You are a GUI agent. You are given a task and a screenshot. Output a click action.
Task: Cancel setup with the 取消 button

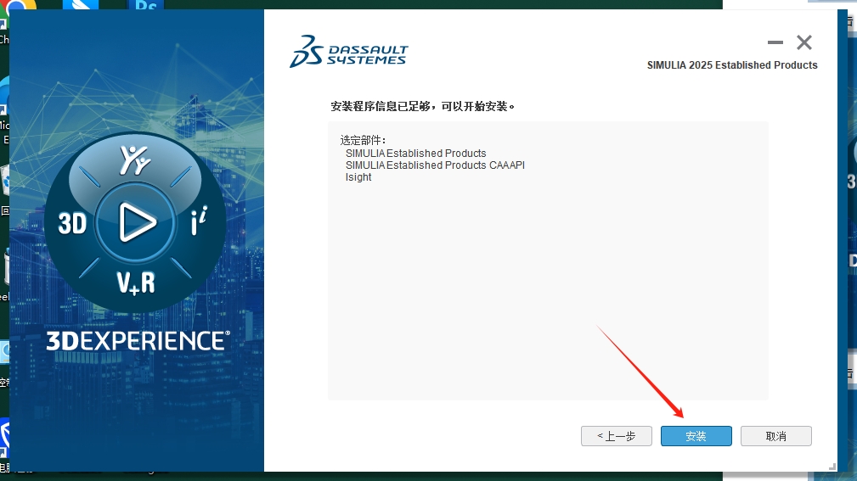coord(775,436)
